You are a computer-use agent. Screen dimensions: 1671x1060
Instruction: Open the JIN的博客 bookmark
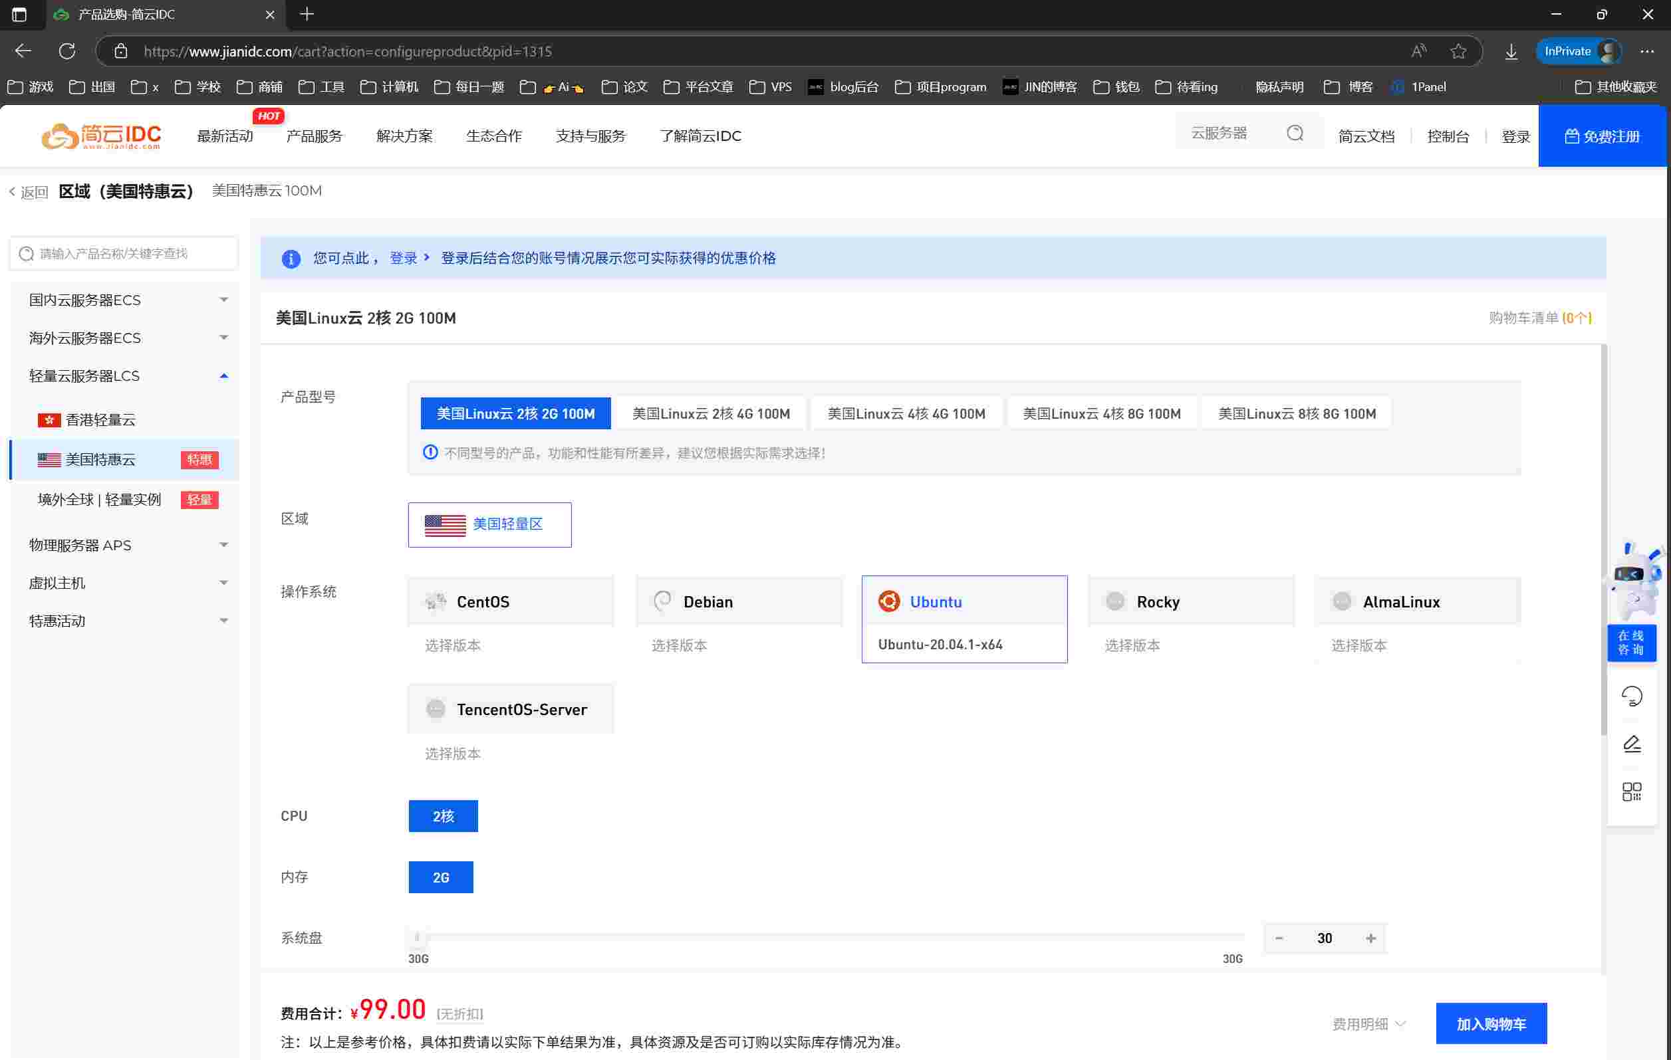pos(1039,86)
